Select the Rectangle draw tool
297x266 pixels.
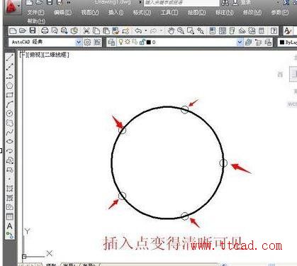10,95
